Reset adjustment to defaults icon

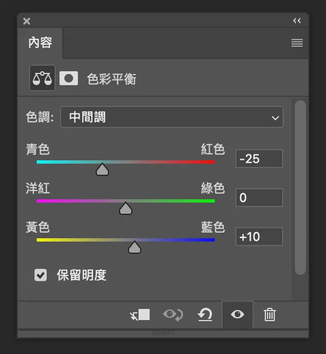point(205,314)
